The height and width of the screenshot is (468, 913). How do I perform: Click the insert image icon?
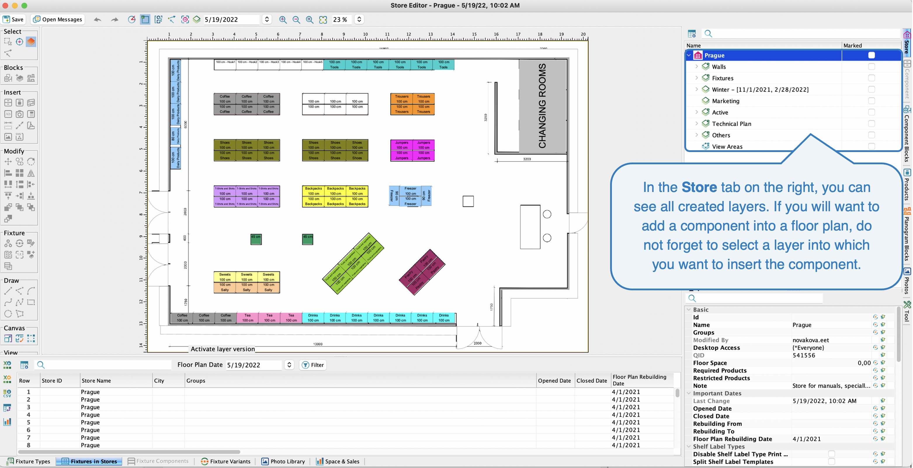(x=8, y=137)
